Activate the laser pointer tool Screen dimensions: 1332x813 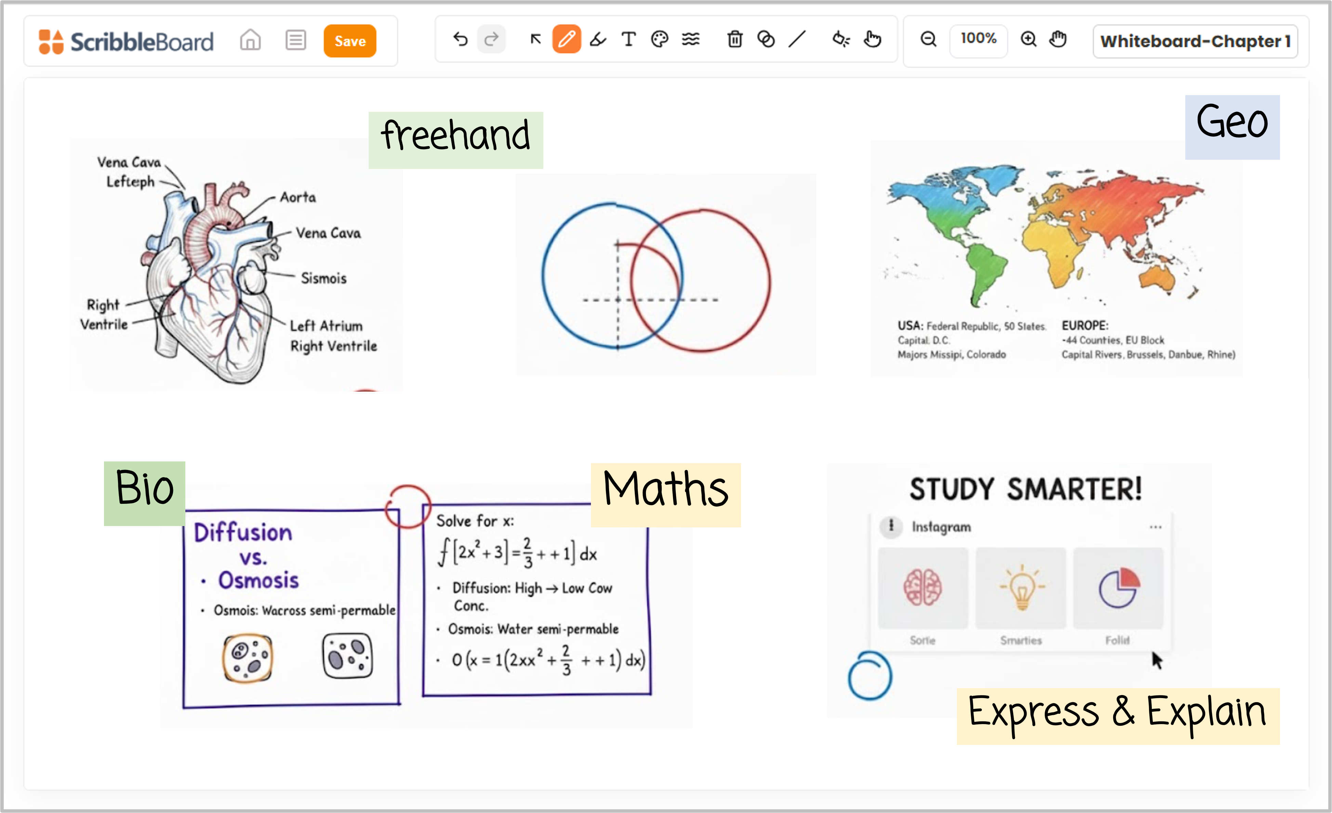[x=841, y=39]
